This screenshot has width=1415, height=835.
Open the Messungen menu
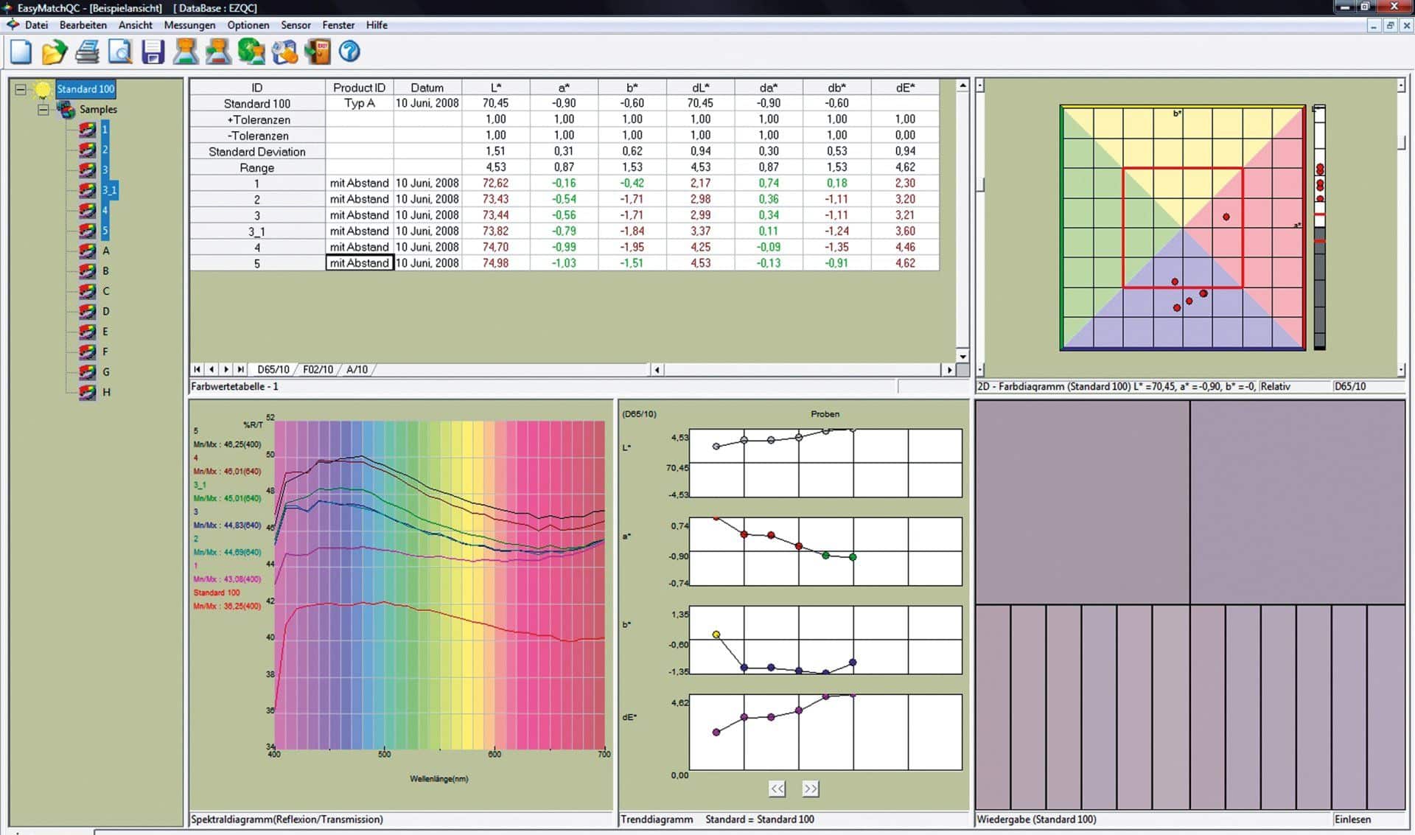click(x=189, y=25)
